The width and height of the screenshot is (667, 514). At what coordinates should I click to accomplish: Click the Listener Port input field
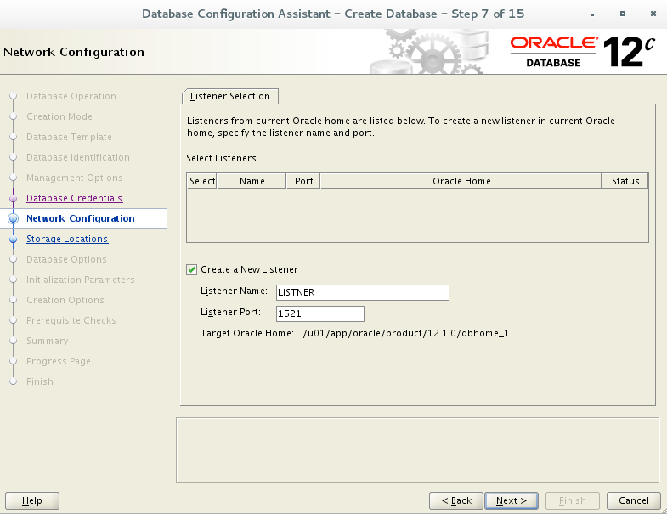pos(319,314)
